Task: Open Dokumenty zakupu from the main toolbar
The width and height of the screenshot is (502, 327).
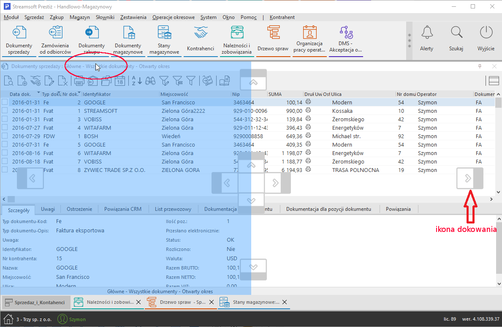Action: pyautogui.click(x=92, y=41)
